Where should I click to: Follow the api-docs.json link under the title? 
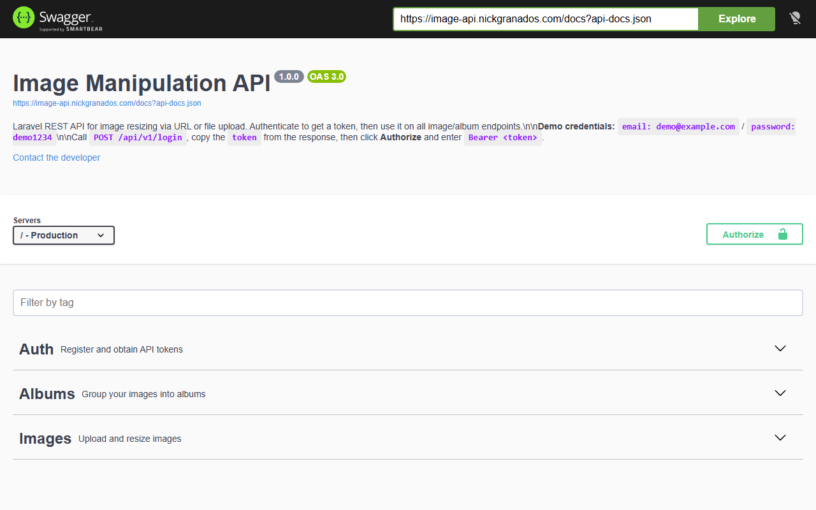pyautogui.click(x=107, y=103)
